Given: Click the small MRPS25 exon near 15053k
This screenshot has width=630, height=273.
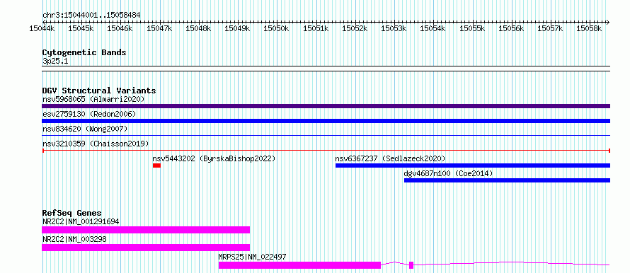Looking at the screenshot, I should [411, 265].
